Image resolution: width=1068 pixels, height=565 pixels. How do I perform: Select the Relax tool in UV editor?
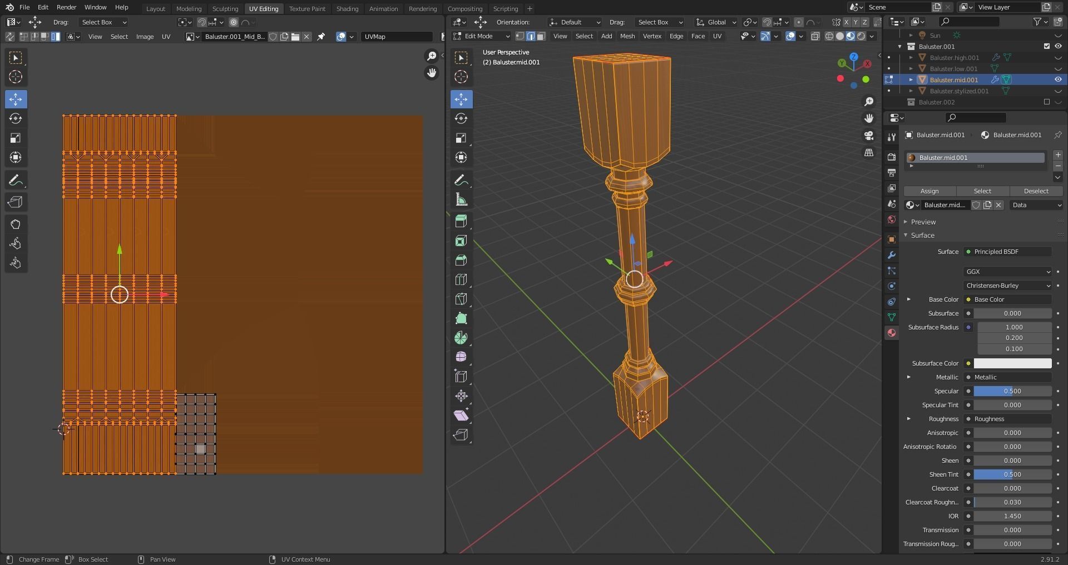[16, 244]
